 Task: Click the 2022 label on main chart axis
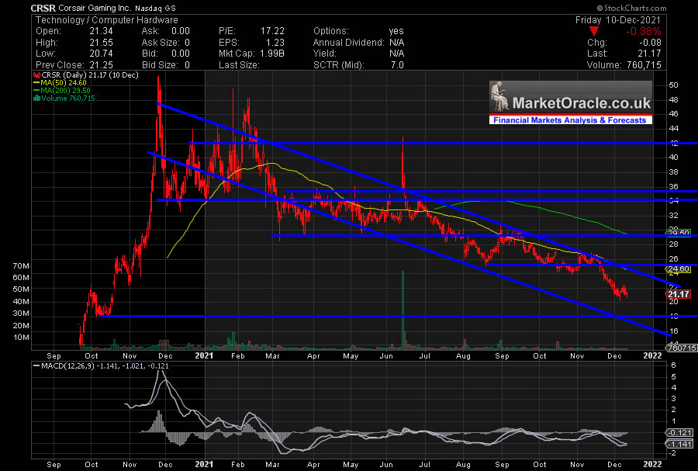click(x=652, y=355)
